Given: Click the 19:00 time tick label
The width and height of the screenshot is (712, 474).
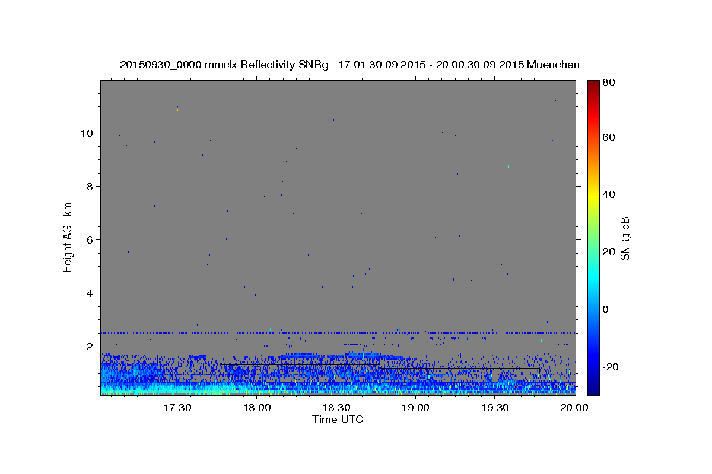Looking at the screenshot, I should (416, 408).
